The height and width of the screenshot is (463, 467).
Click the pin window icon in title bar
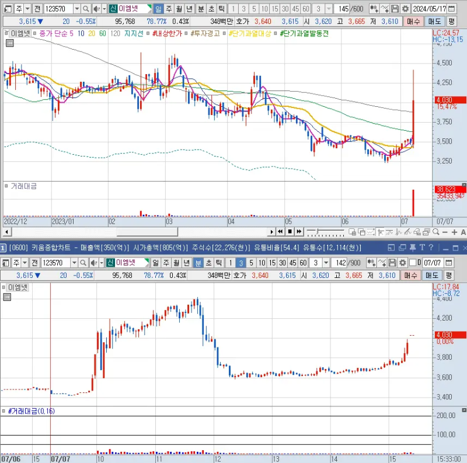coord(413,248)
